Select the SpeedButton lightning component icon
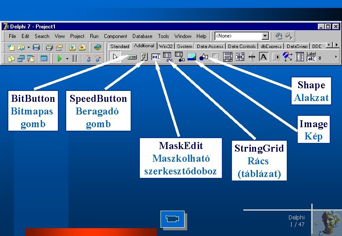 144,57
